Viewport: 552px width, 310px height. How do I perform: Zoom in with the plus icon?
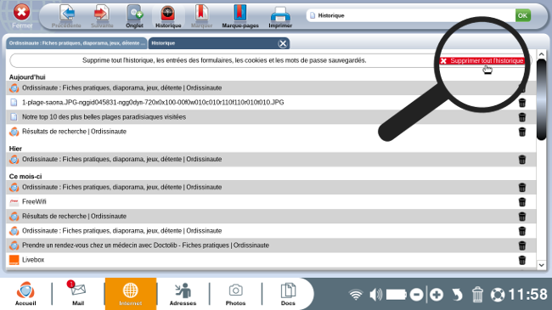coord(437,295)
